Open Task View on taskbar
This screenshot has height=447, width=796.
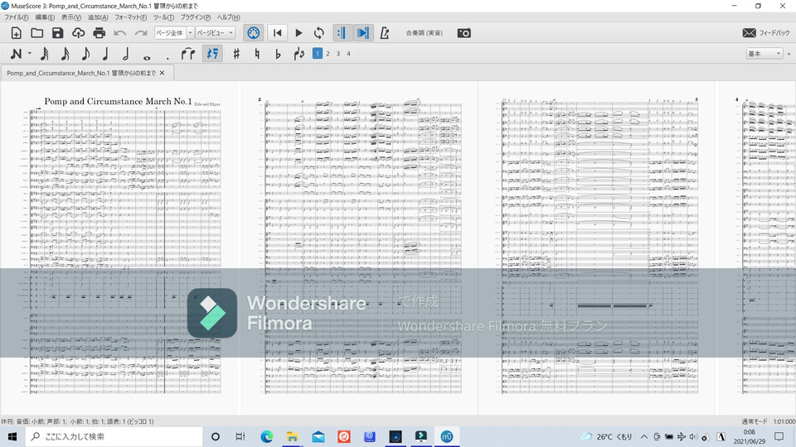tap(240, 436)
